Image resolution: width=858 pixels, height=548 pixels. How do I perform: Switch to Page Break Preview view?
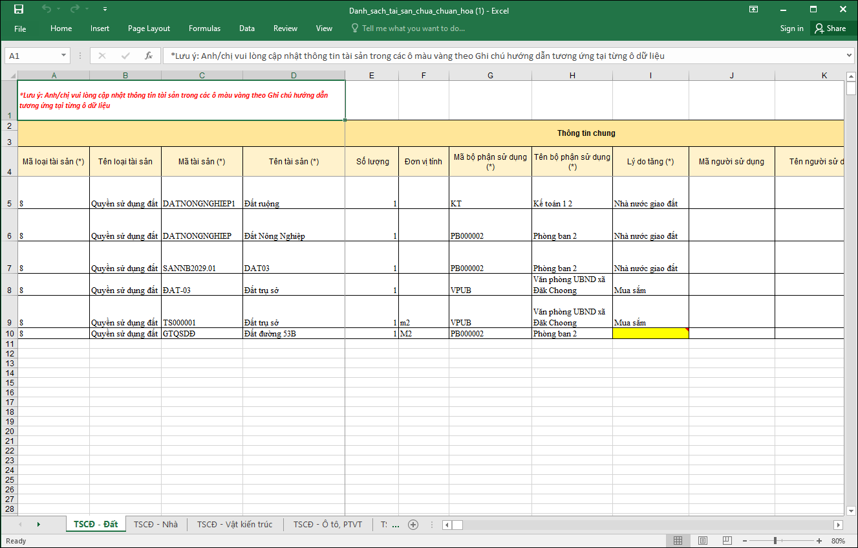point(727,541)
